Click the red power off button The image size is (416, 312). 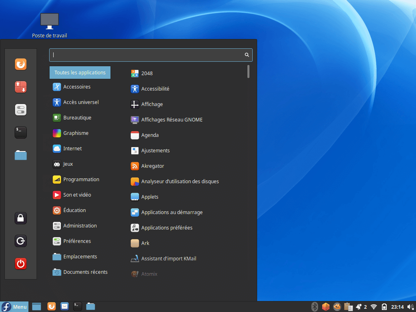point(21,264)
